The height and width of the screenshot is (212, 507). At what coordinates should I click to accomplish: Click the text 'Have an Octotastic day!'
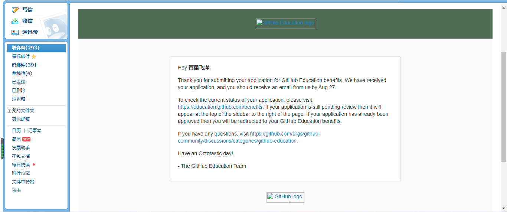205,153
